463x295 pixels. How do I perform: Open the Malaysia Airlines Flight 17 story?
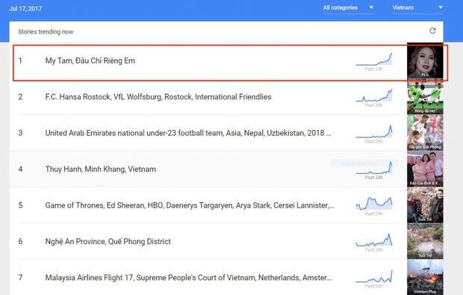tap(188, 278)
